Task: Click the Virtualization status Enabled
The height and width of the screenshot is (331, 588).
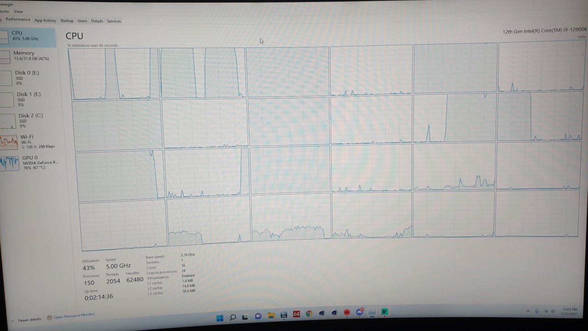Action: [188, 276]
